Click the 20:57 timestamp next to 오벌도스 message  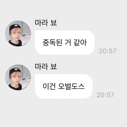105,95
